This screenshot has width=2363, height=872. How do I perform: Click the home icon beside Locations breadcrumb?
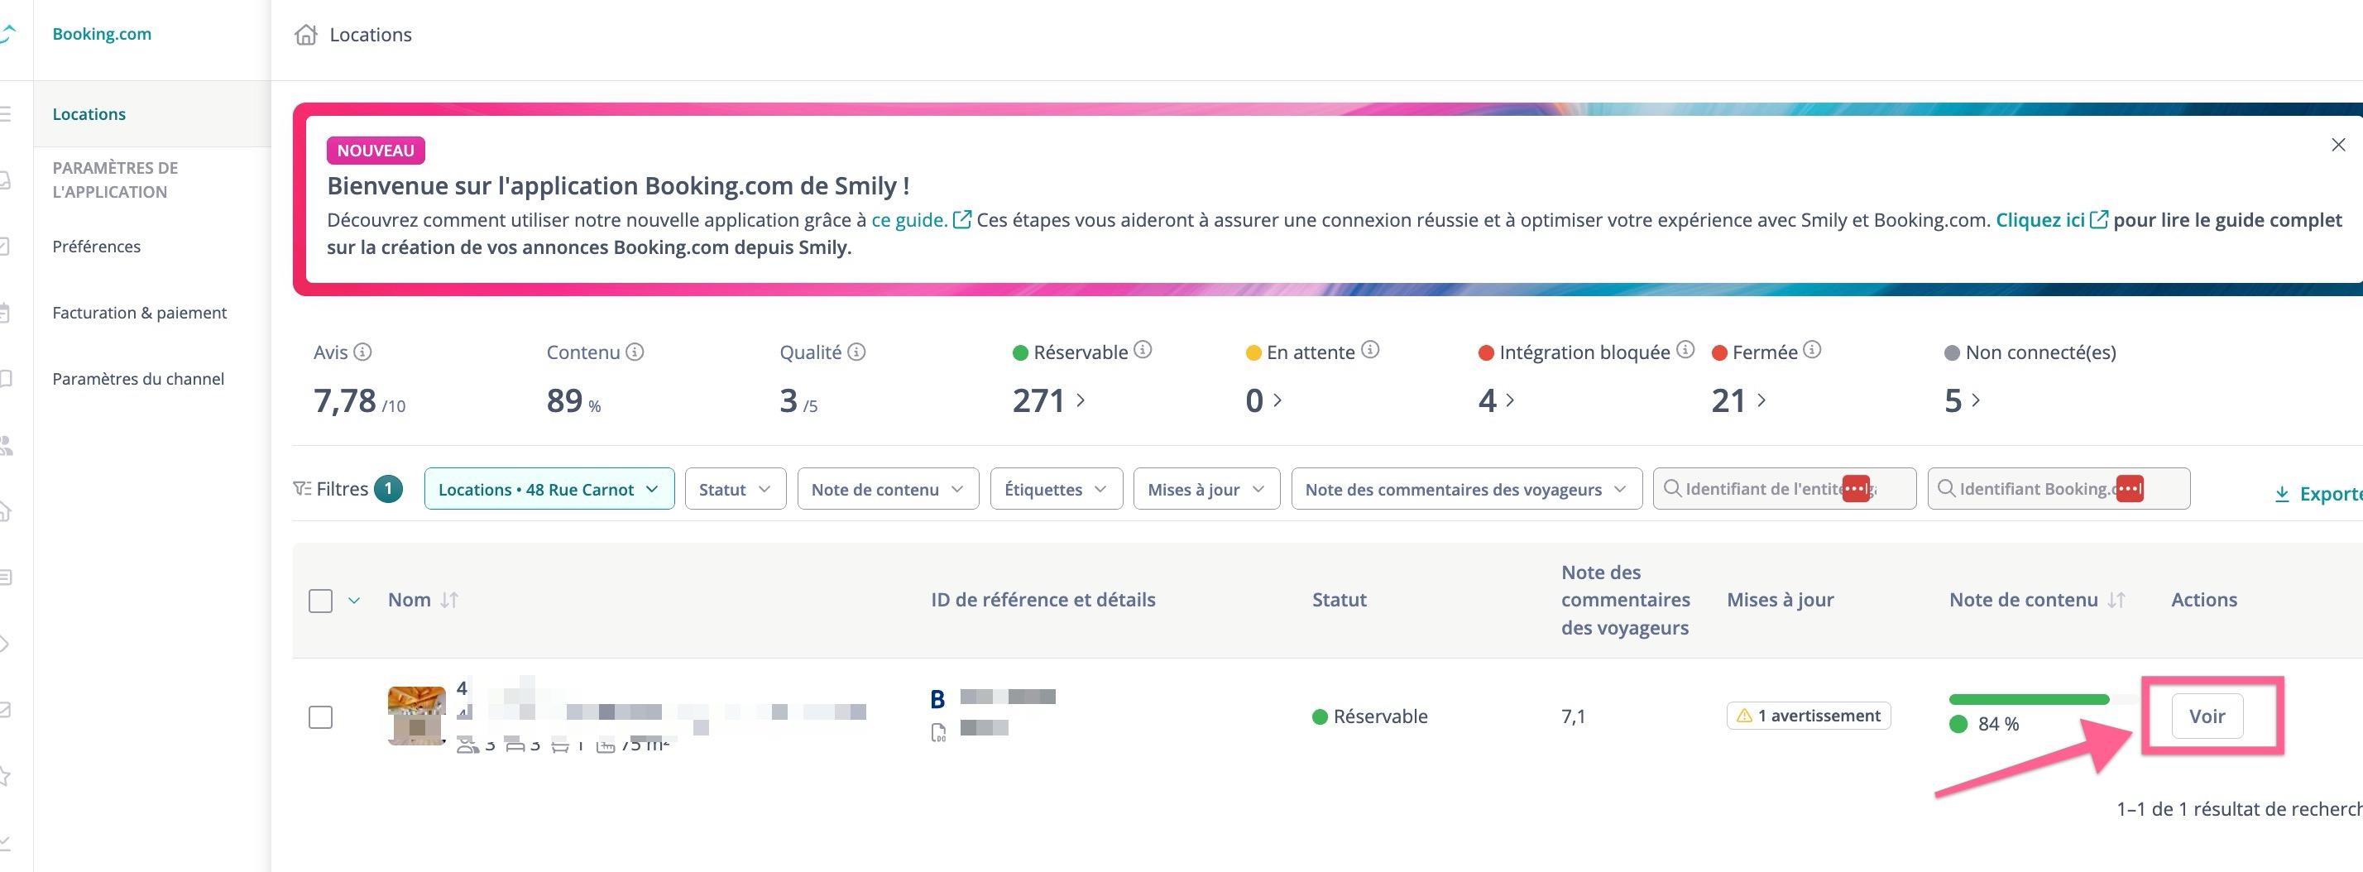tap(305, 35)
